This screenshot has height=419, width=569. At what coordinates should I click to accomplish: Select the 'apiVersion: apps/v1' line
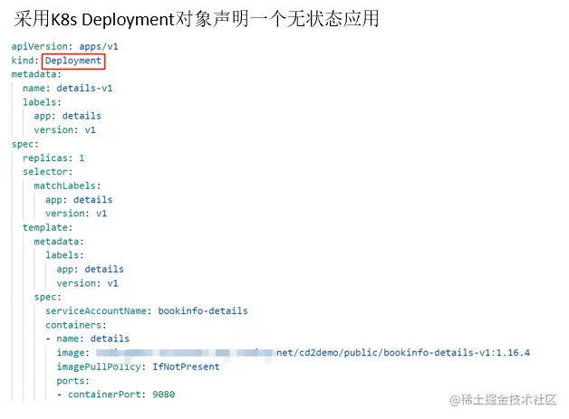tap(64, 46)
